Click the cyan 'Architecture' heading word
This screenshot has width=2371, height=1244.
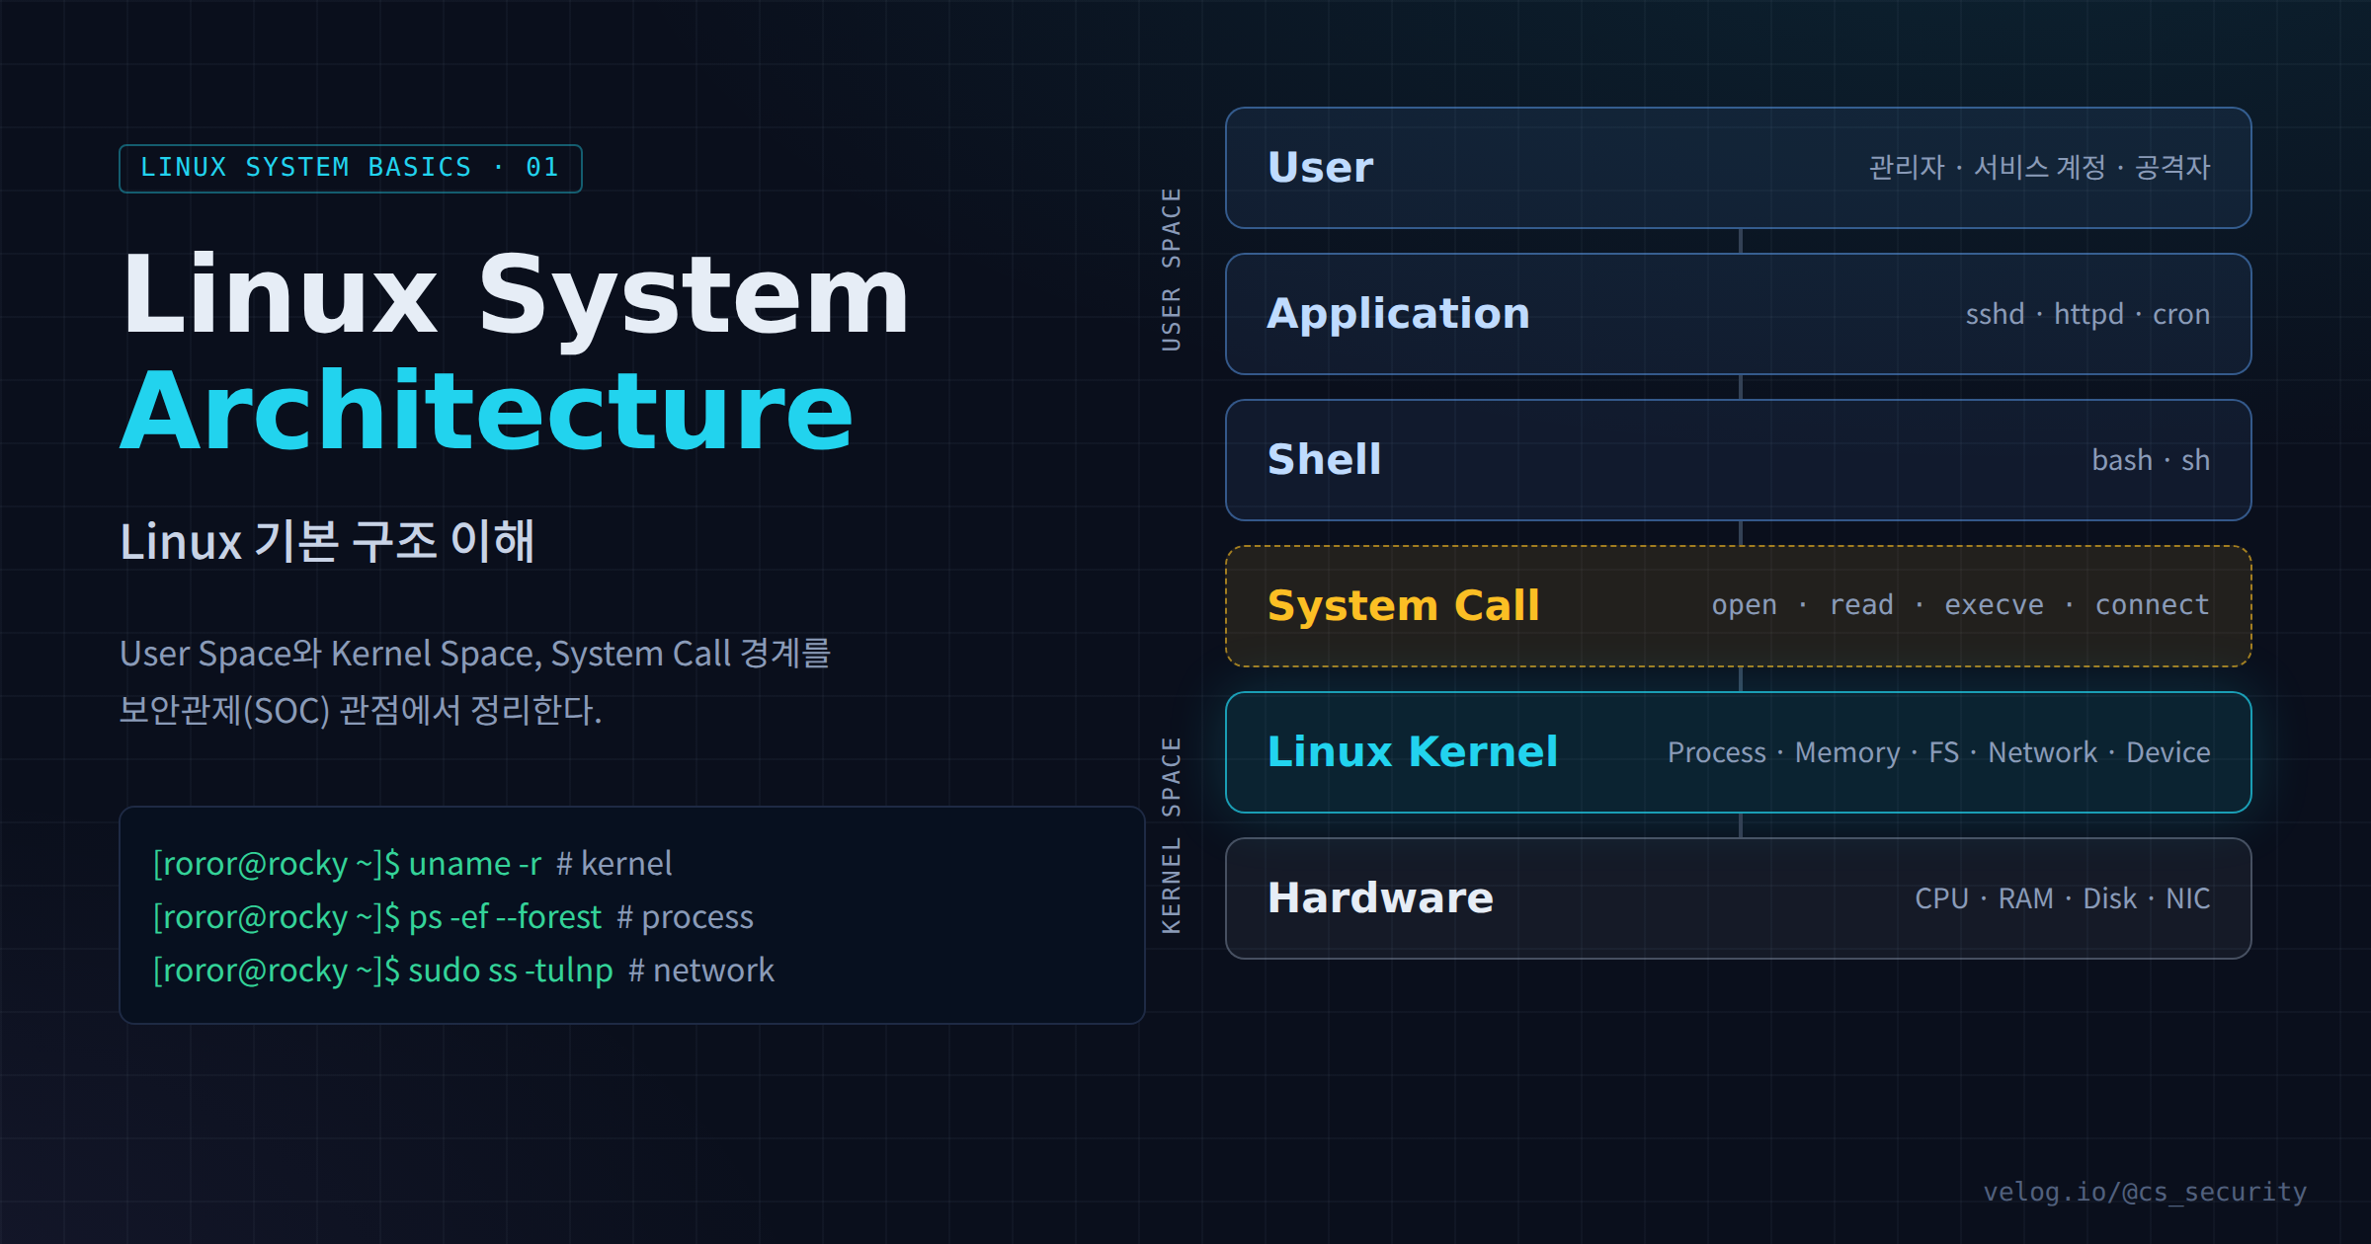[x=487, y=410]
